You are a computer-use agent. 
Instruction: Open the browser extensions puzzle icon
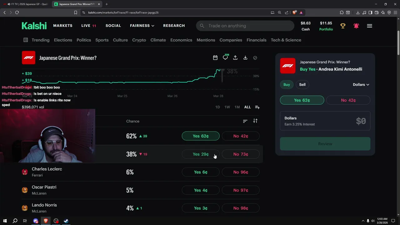coord(342,12)
